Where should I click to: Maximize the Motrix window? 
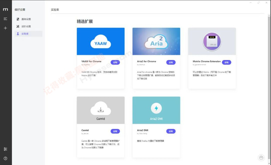258,3
